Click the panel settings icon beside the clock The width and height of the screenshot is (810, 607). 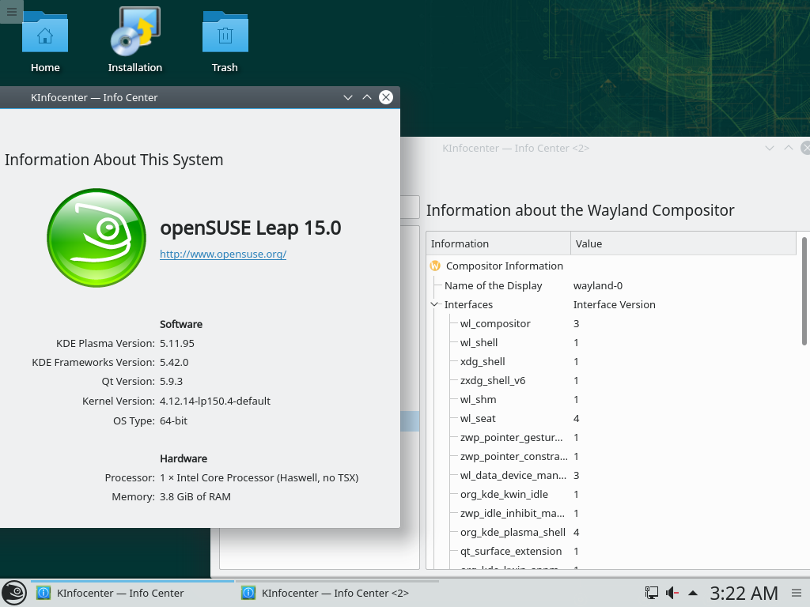(795, 593)
